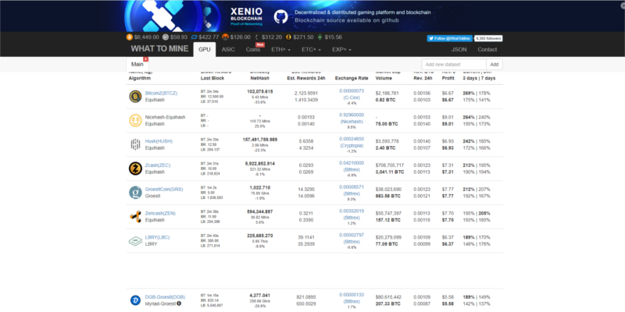Switch to the GPU tab
The height and width of the screenshot is (312, 625).
[205, 49]
